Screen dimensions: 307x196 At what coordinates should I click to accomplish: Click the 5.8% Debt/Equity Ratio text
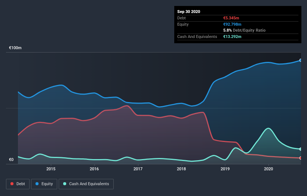tap(244, 30)
